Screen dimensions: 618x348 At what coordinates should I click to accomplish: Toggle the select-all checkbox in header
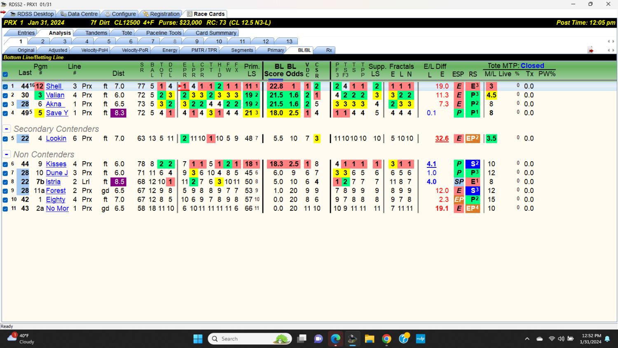pos(5,75)
